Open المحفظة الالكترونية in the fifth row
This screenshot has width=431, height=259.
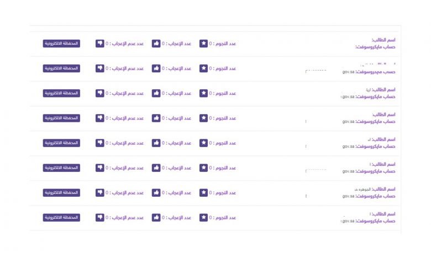(x=61, y=143)
